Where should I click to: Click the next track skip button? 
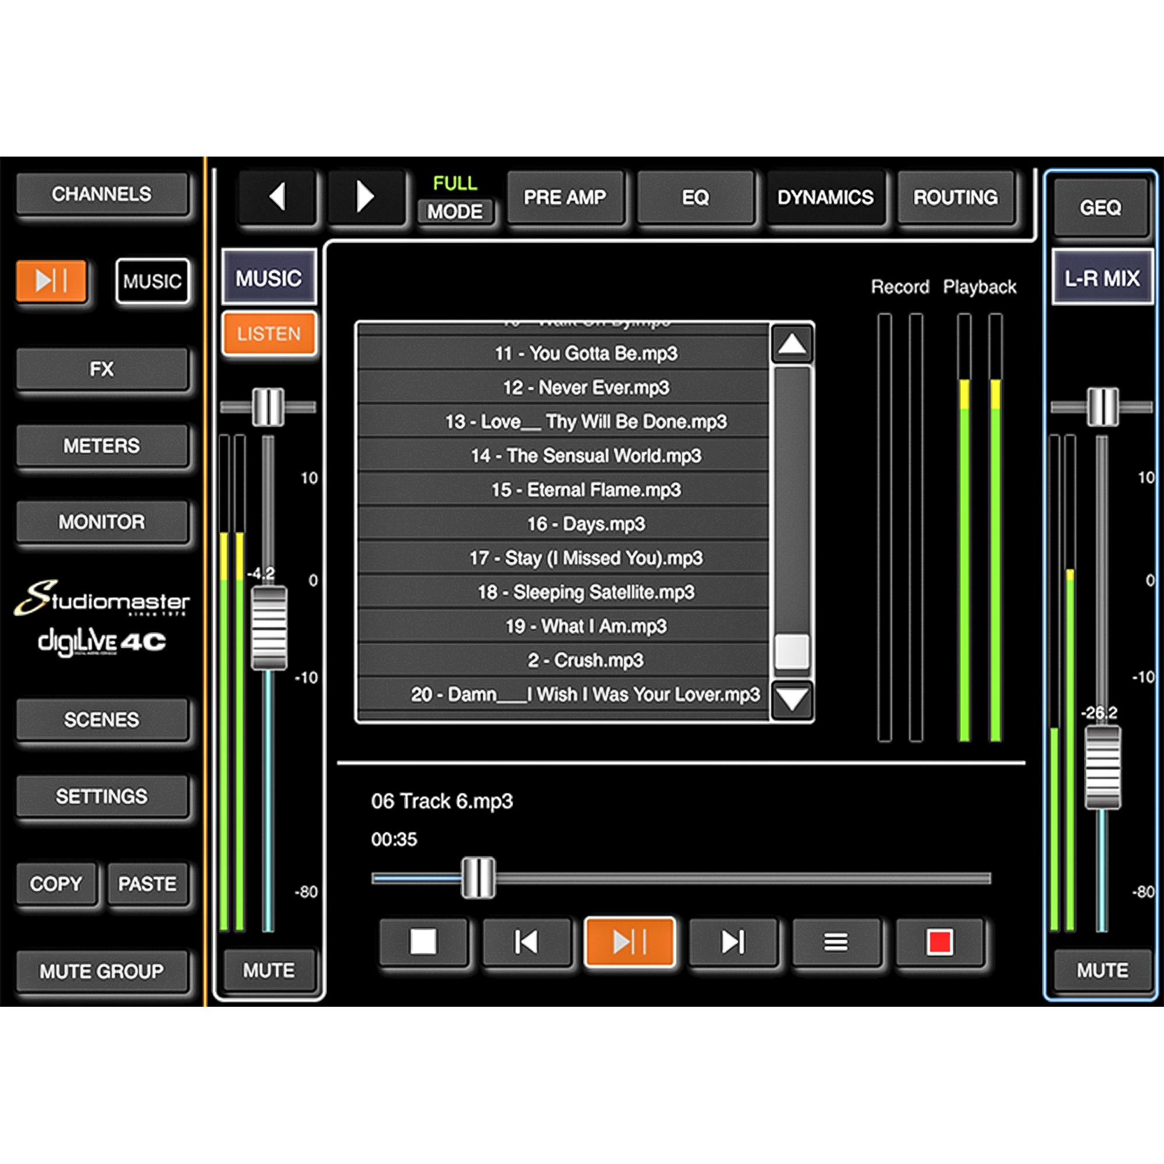(733, 942)
